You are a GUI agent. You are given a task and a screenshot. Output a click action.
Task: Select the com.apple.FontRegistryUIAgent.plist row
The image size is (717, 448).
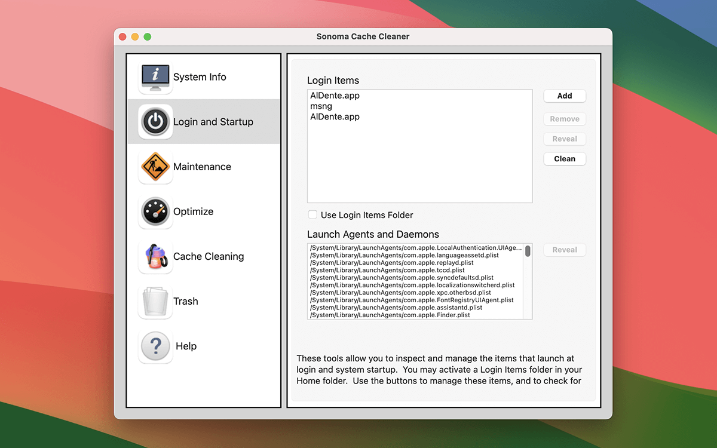tap(416, 300)
